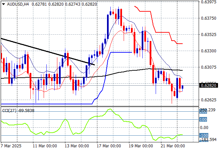
Task: Click the 17 Mar 00:00 date label
Action: 109,146
